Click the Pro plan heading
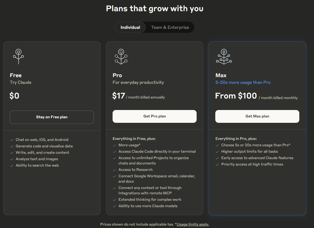 tap(117, 75)
